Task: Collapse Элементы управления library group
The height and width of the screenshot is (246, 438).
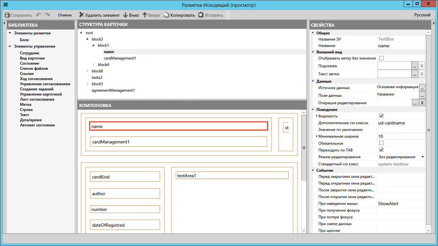Action: pyautogui.click(x=10, y=46)
